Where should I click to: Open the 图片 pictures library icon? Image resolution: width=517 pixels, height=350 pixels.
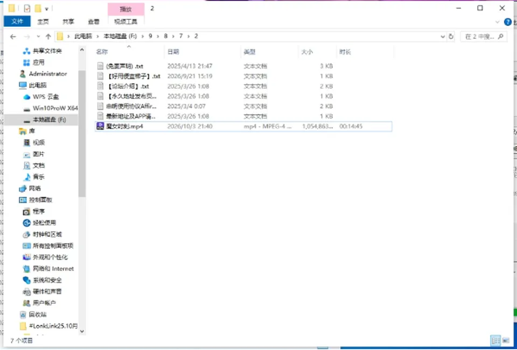pos(27,154)
